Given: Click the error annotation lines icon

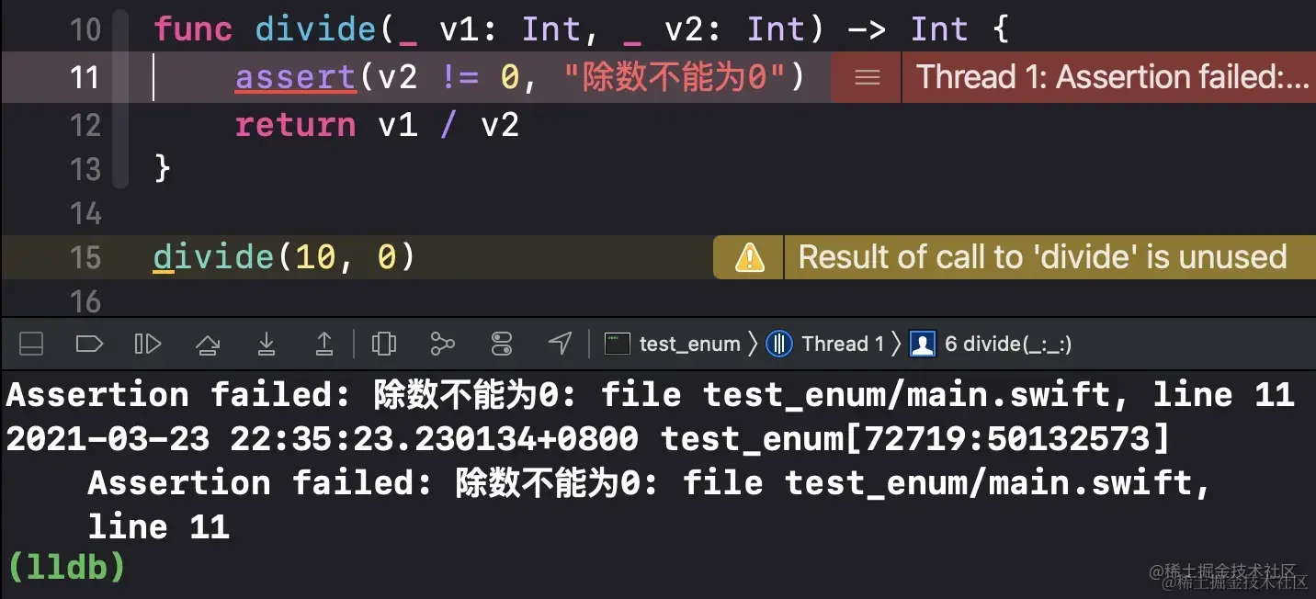Looking at the screenshot, I should click(x=868, y=78).
